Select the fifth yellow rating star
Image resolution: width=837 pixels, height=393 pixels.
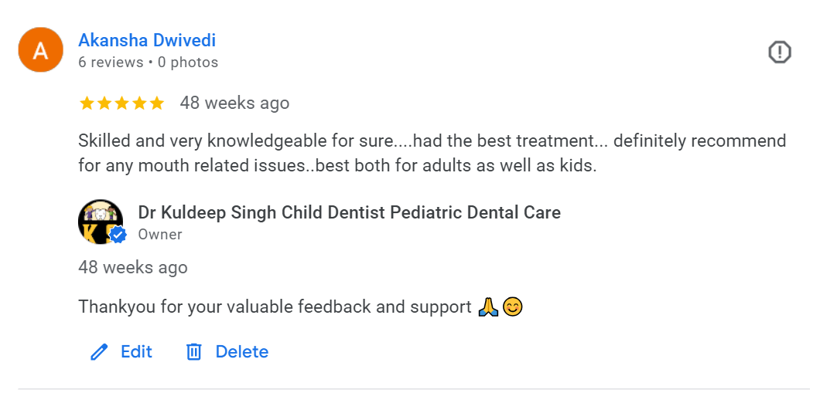tap(157, 103)
